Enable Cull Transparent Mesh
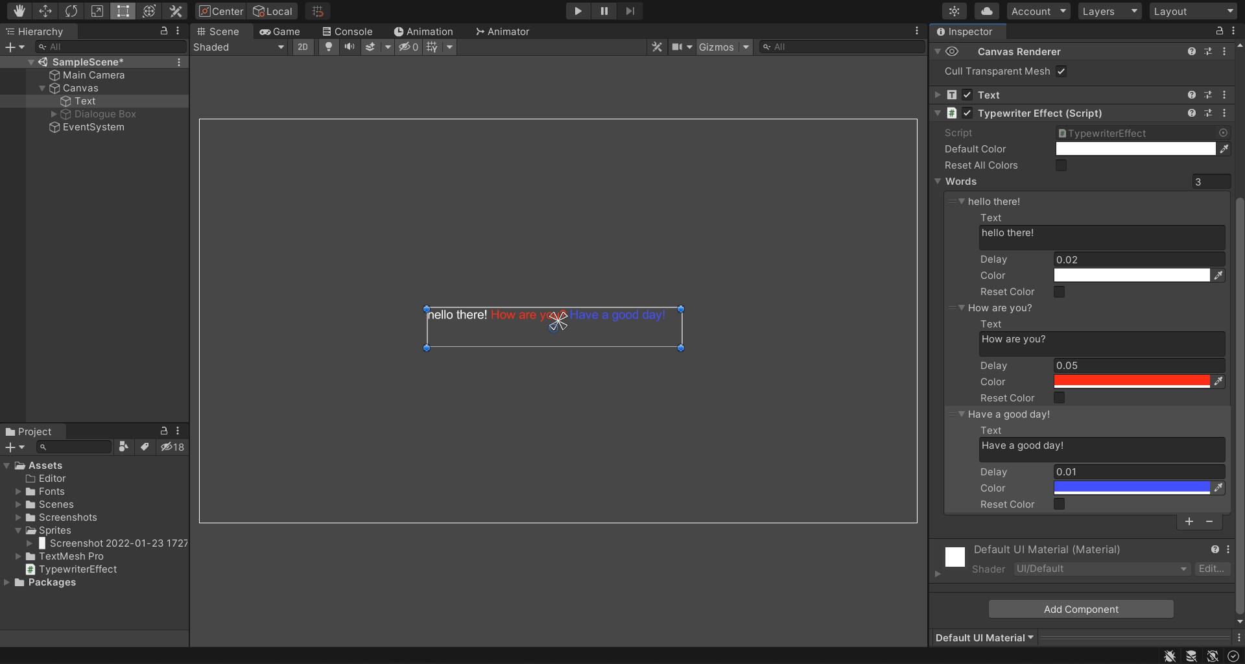The image size is (1245, 664). [x=1062, y=71]
